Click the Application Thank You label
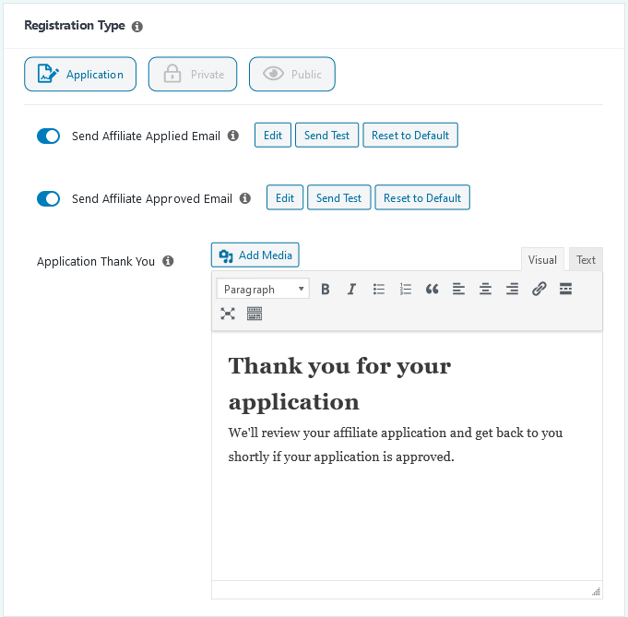Viewport: 628px width, 617px height. [96, 261]
